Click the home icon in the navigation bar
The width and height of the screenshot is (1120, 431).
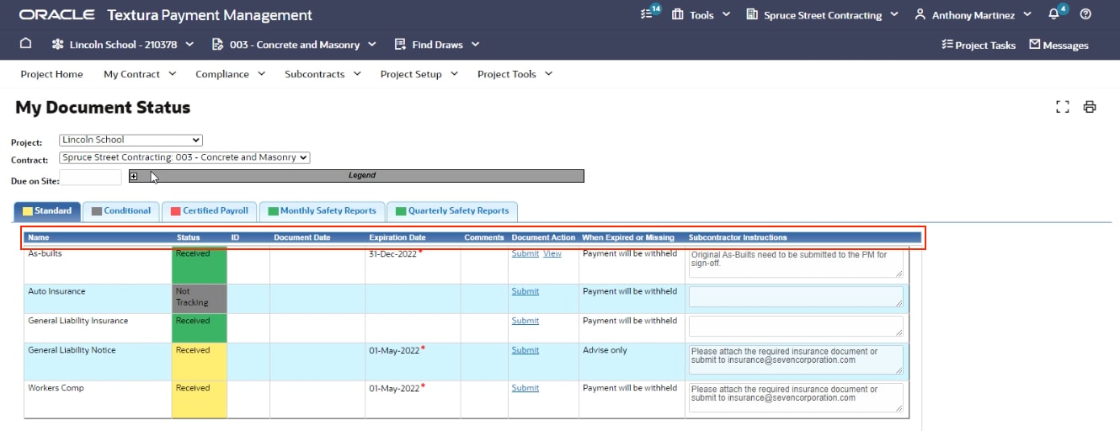[25, 44]
